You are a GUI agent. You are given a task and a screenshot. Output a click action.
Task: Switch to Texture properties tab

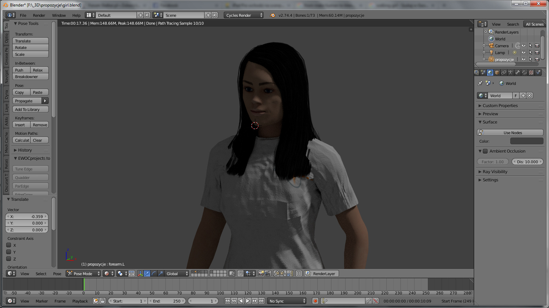[531, 73]
